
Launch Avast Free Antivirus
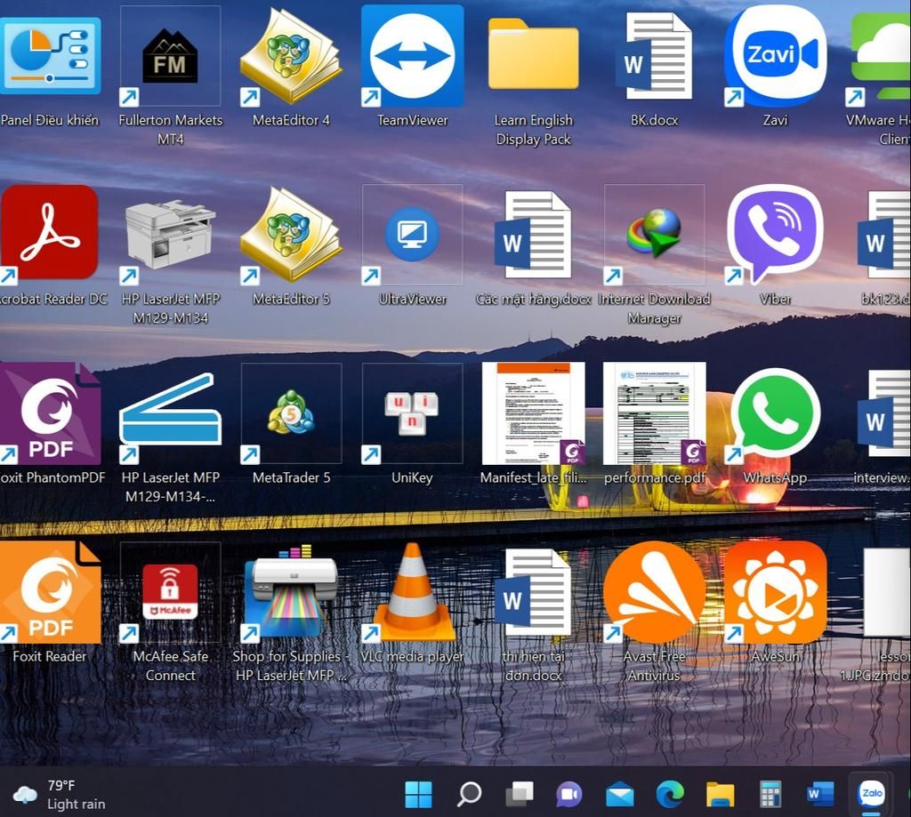654,592
